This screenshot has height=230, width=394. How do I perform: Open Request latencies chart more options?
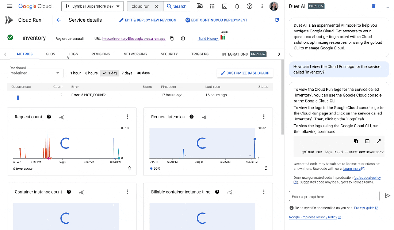[264, 117]
